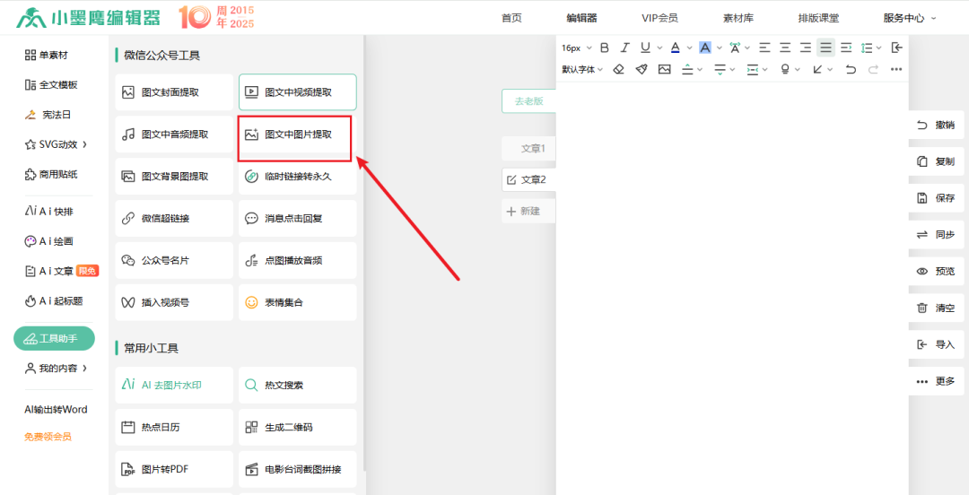This screenshot has height=495, width=969.
Task: Click the 清空 clear button
Action: (936, 308)
